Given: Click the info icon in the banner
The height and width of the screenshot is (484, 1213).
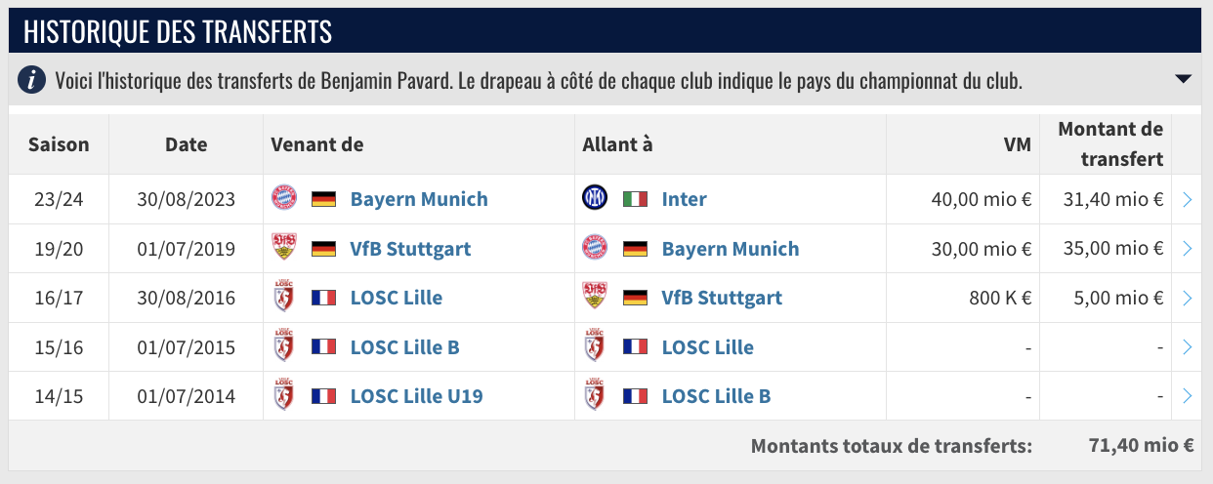Looking at the screenshot, I should coord(32,80).
